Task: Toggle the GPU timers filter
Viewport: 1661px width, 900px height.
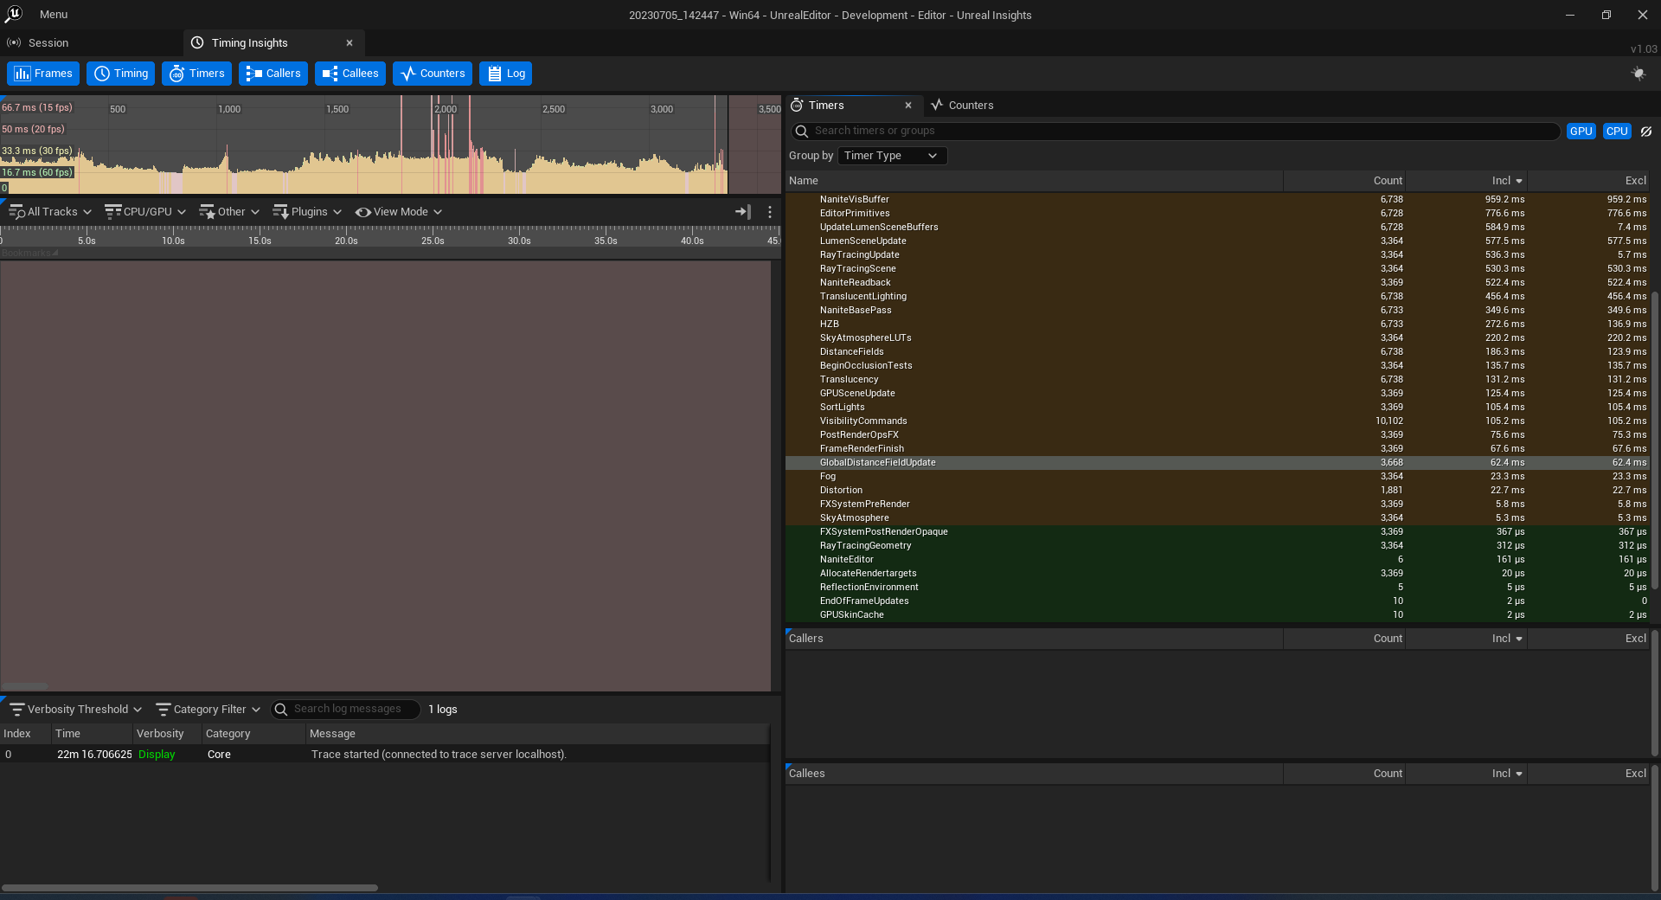Action: 1581,132
